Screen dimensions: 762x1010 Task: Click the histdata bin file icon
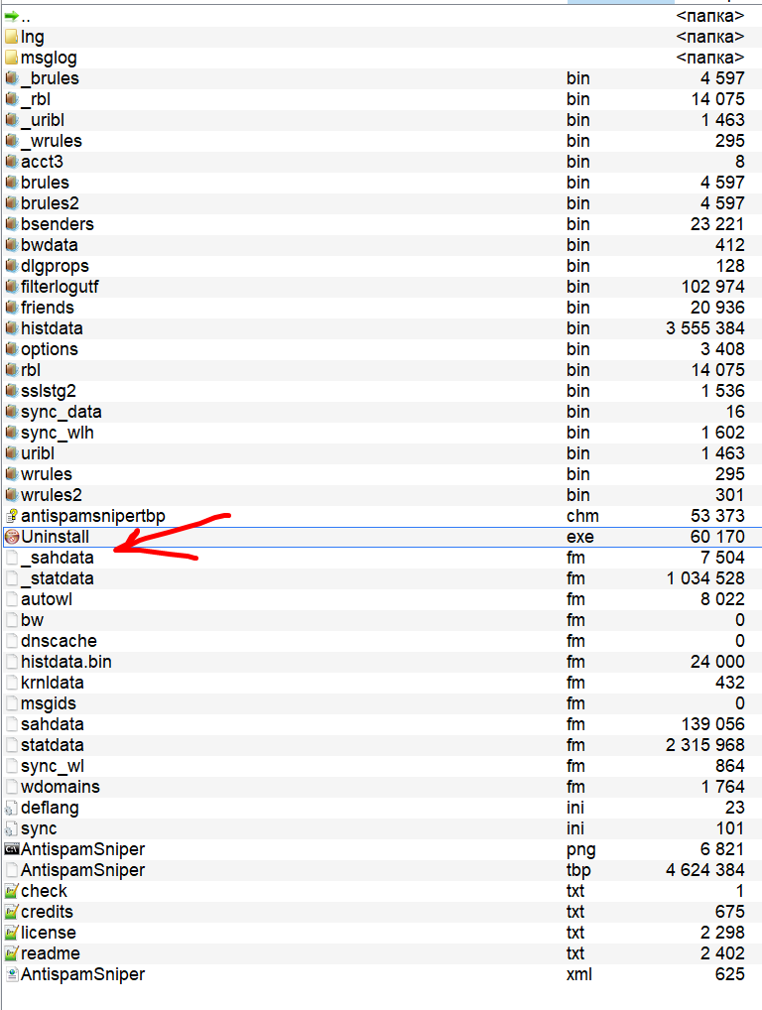pyautogui.click(x=12, y=328)
